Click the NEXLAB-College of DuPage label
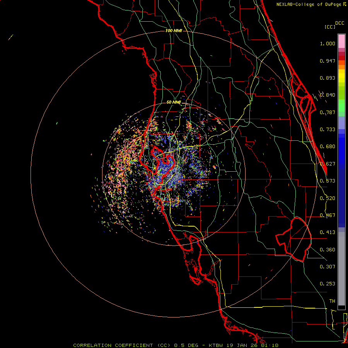 [309, 4]
